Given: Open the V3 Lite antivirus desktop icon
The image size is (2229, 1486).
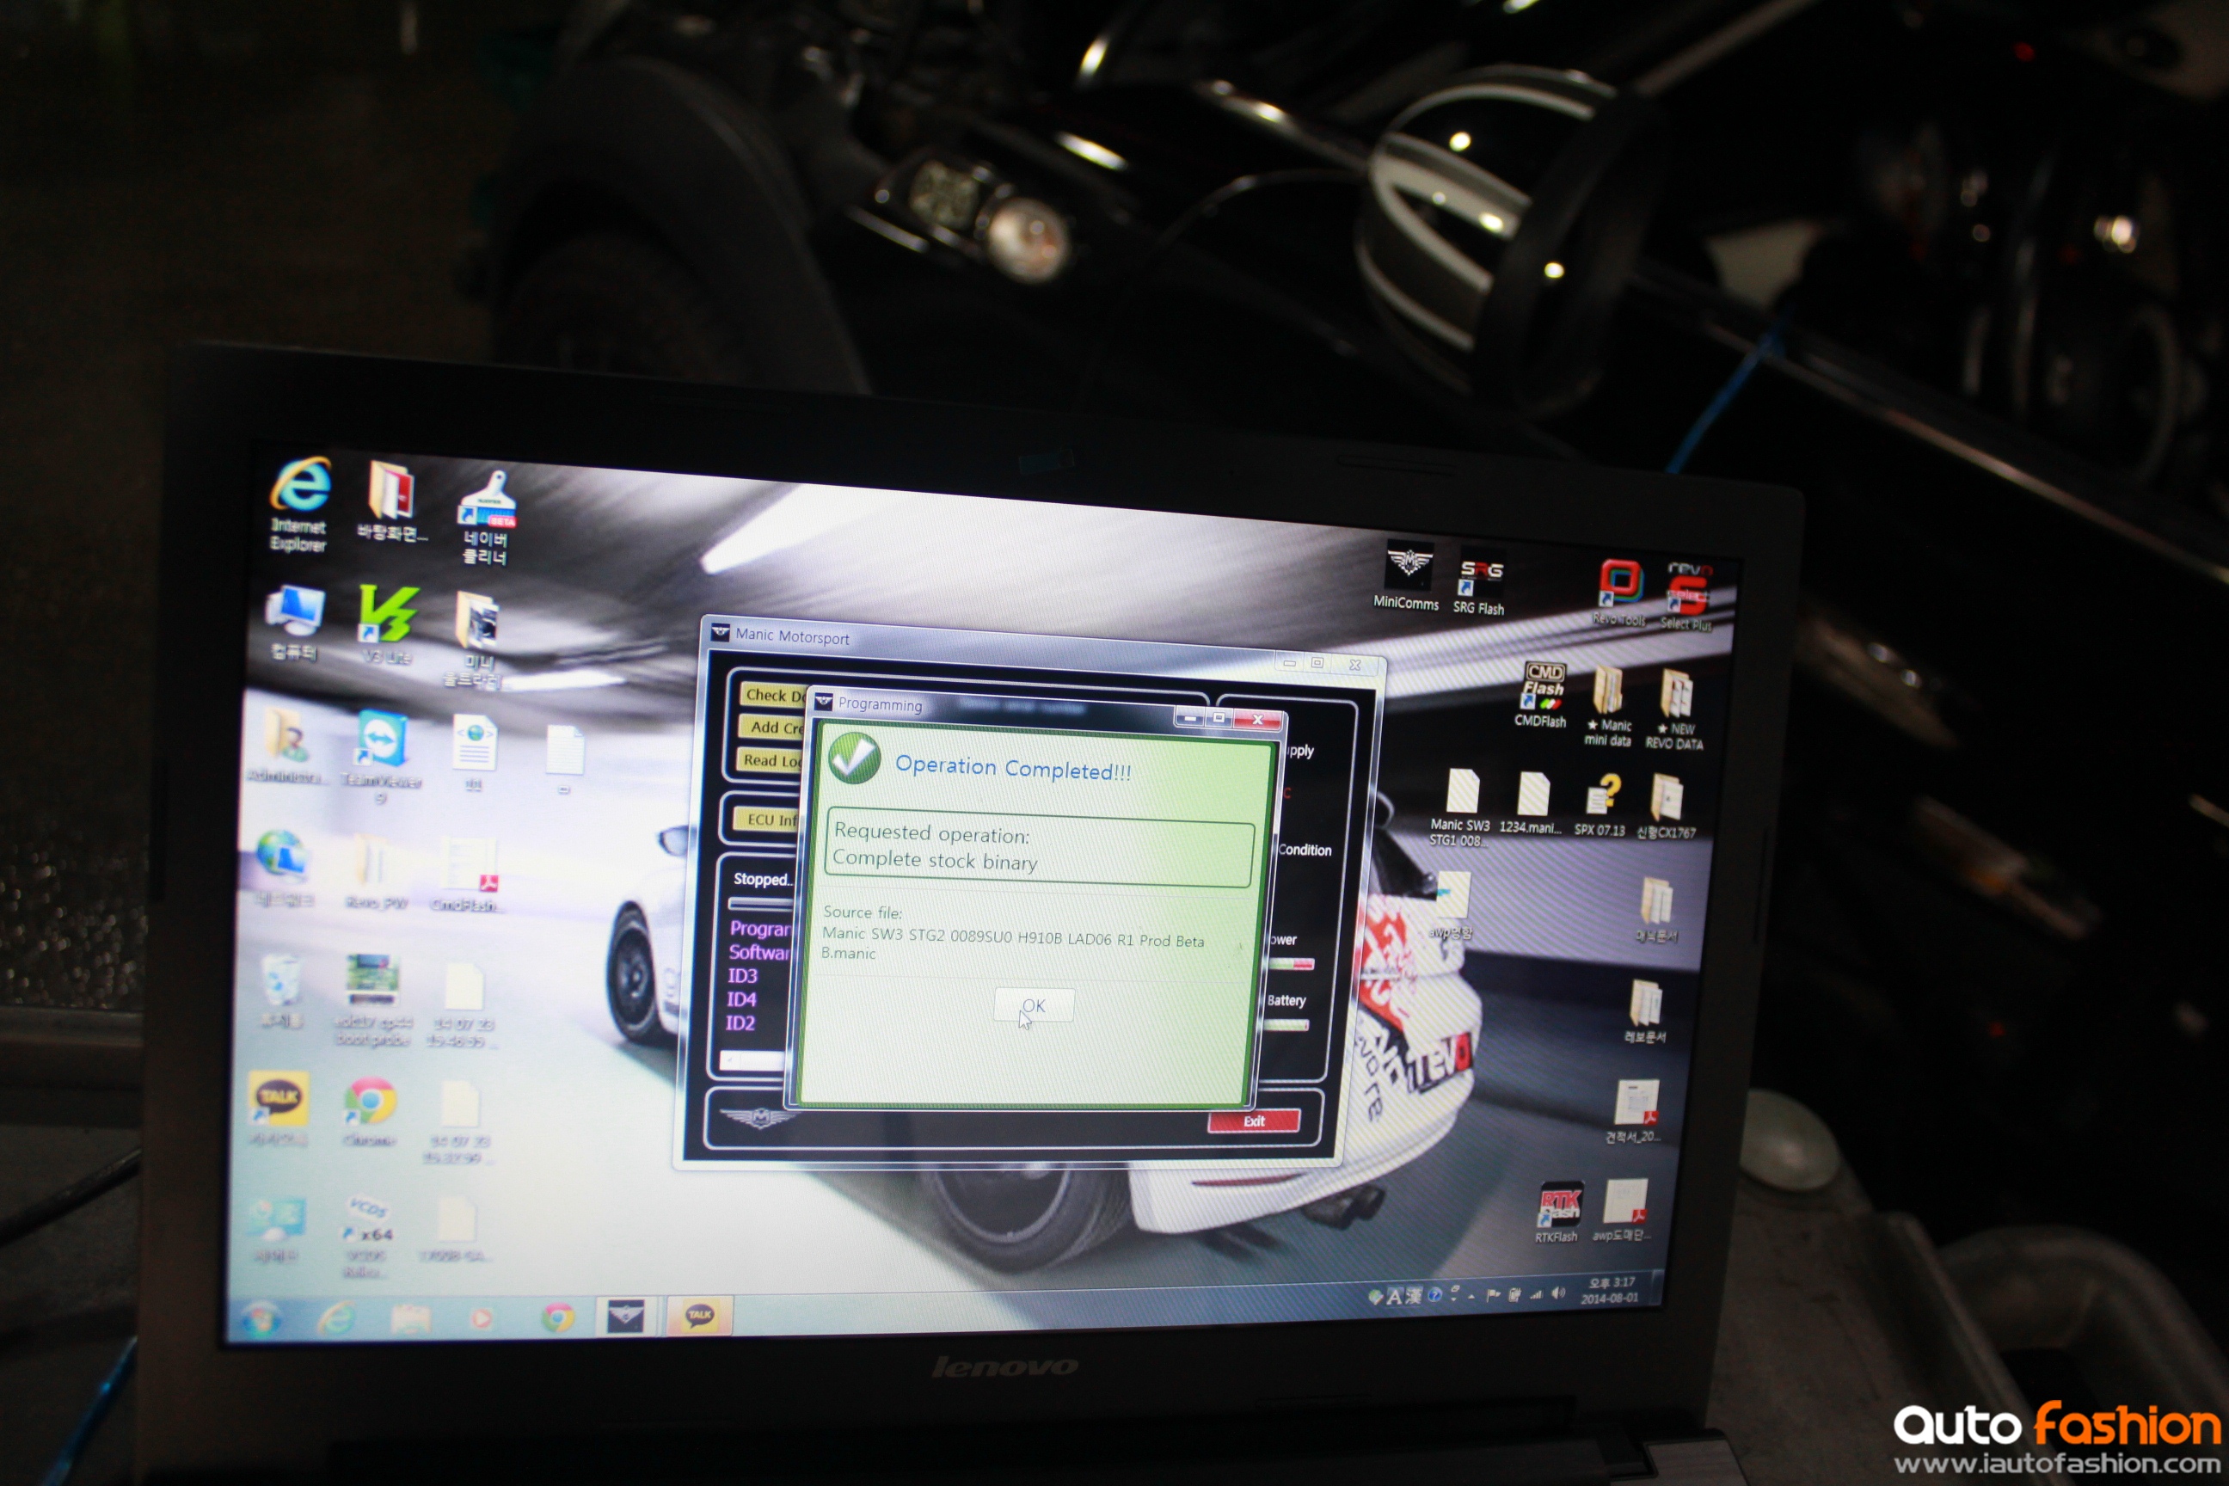Looking at the screenshot, I should click(x=388, y=623).
